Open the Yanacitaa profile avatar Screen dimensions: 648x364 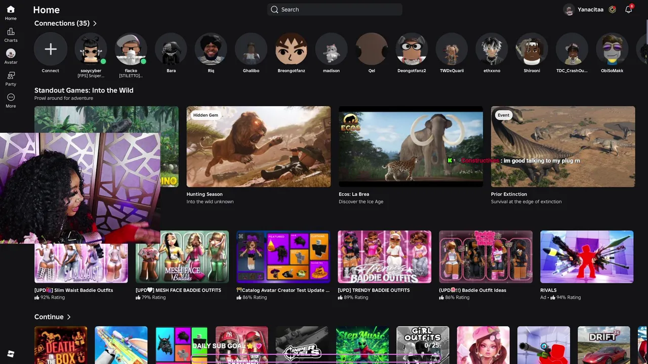569,10
